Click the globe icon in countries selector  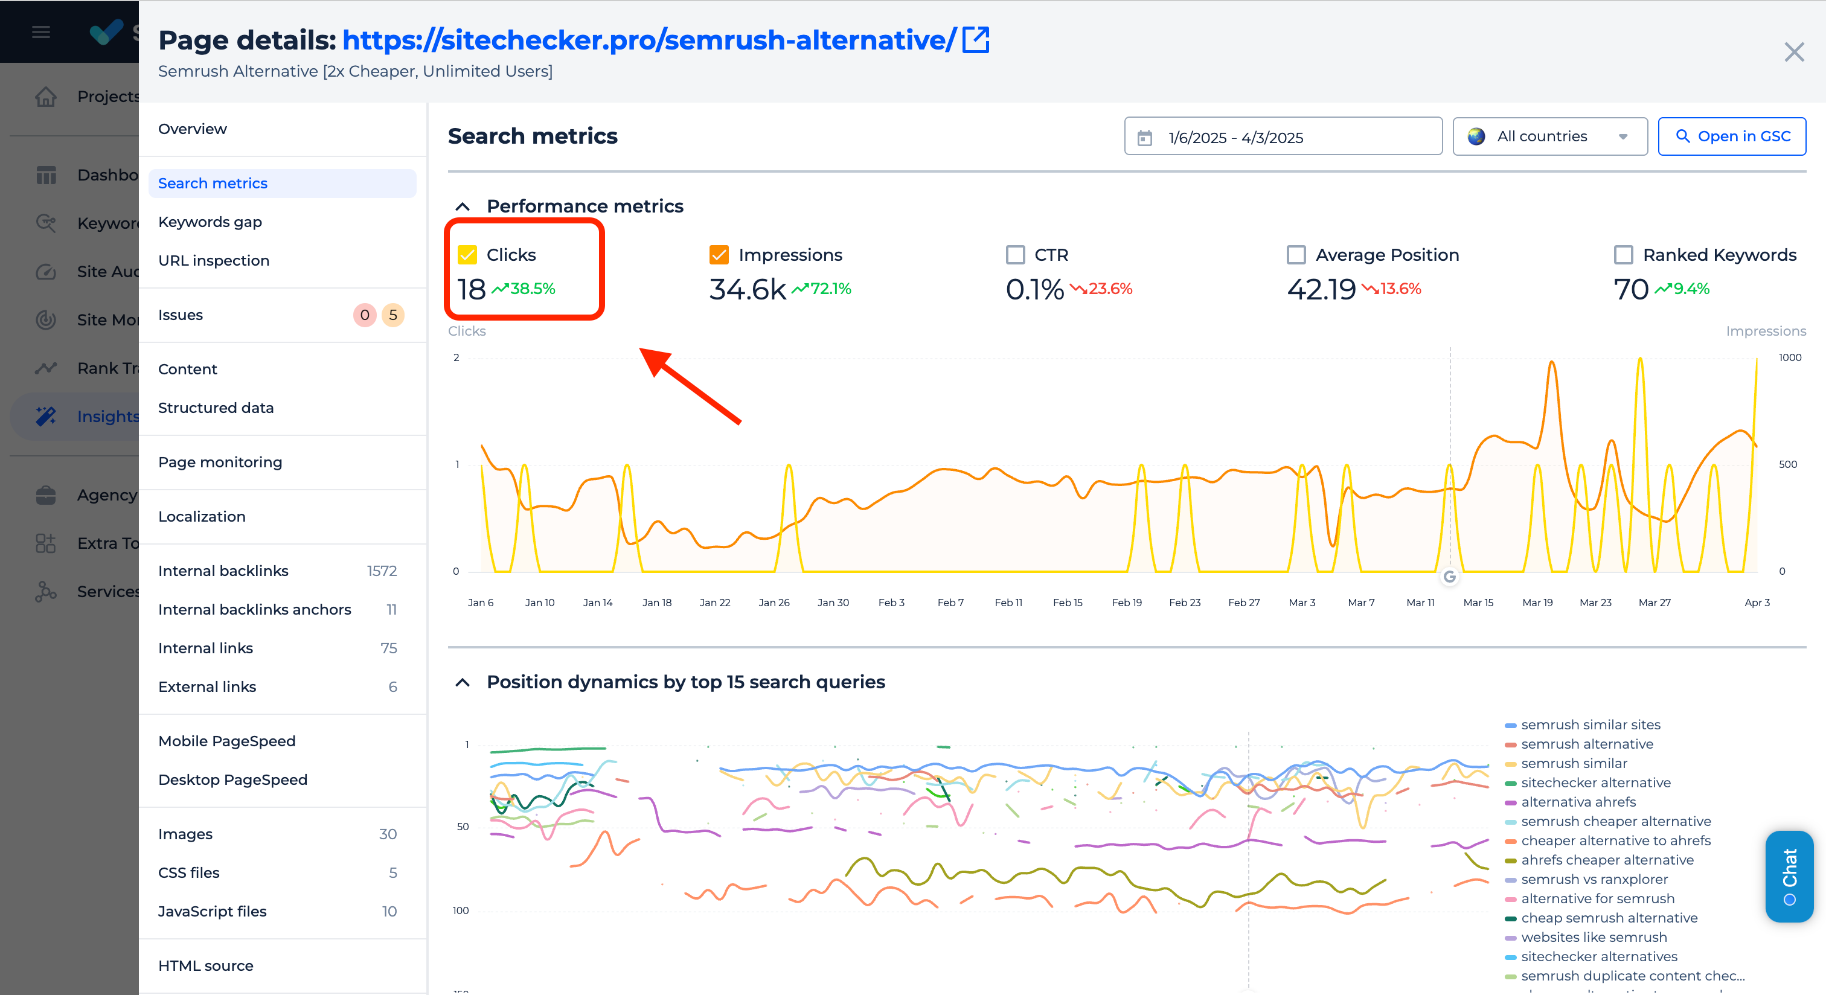click(1476, 136)
